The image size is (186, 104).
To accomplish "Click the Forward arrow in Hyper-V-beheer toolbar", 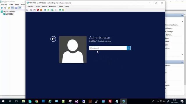I will [5, 8].
